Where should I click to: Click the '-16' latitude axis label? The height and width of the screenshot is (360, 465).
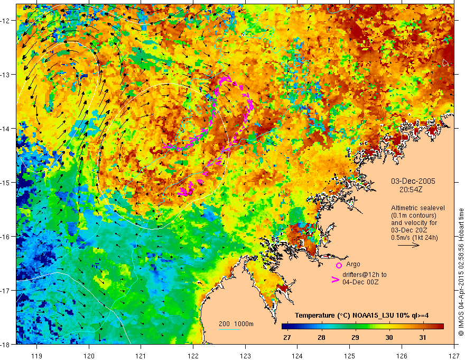pos(5,237)
